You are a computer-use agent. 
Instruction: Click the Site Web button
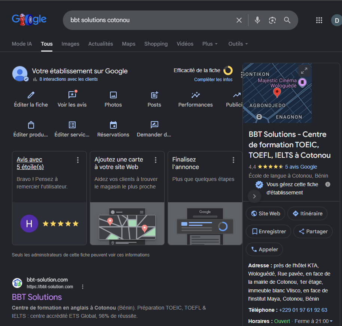coord(265,213)
